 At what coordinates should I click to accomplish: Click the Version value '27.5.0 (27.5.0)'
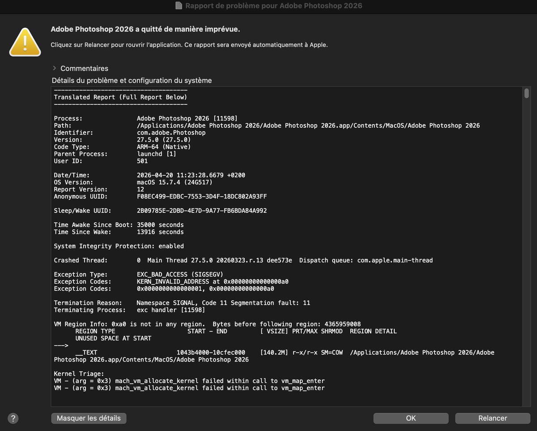(164, 140)
